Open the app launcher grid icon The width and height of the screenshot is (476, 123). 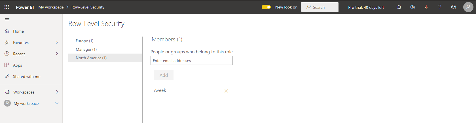(x=7, y=7)
